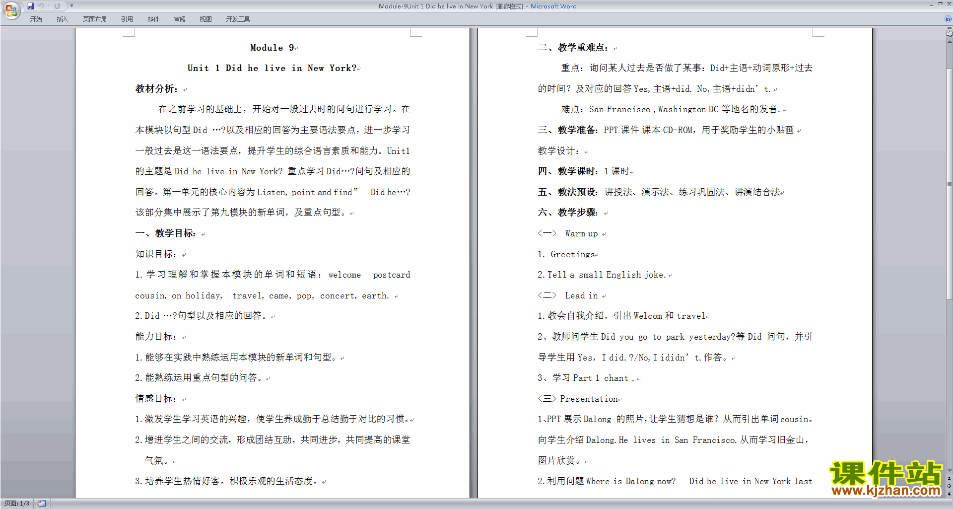Open the 审阅 ribbon tab
The image size is (953, 509).
[180, 19]
